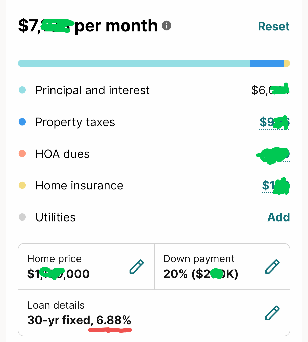Open the 30-yr fixed Loan details field
This screenshot has width=308, height=342.
154,313
